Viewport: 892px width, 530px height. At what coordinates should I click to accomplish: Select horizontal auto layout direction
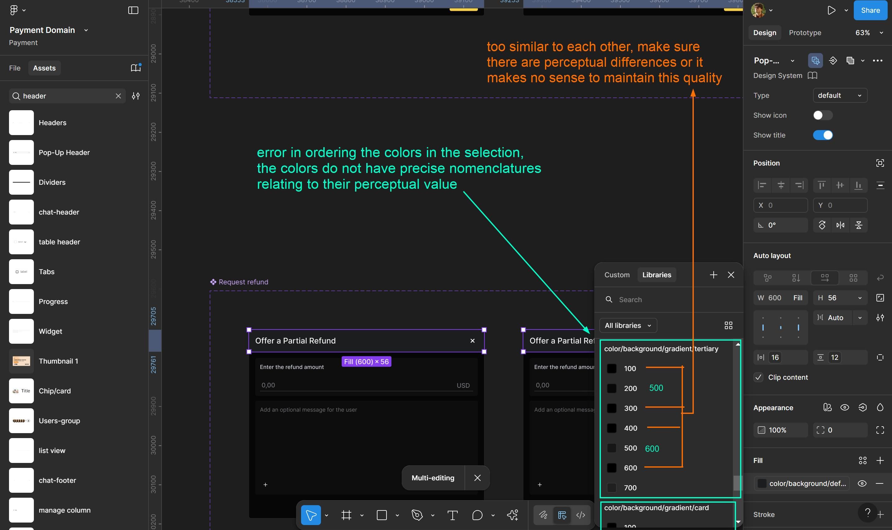pos(825,278)
